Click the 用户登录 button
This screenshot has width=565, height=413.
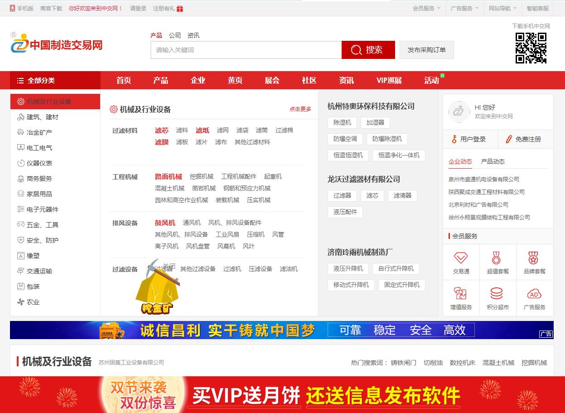pyautogui.click(x=470, y=139)
